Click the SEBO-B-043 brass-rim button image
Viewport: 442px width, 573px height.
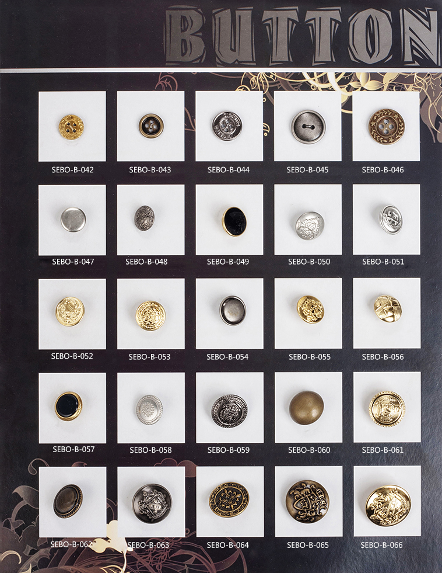(150, 126)
